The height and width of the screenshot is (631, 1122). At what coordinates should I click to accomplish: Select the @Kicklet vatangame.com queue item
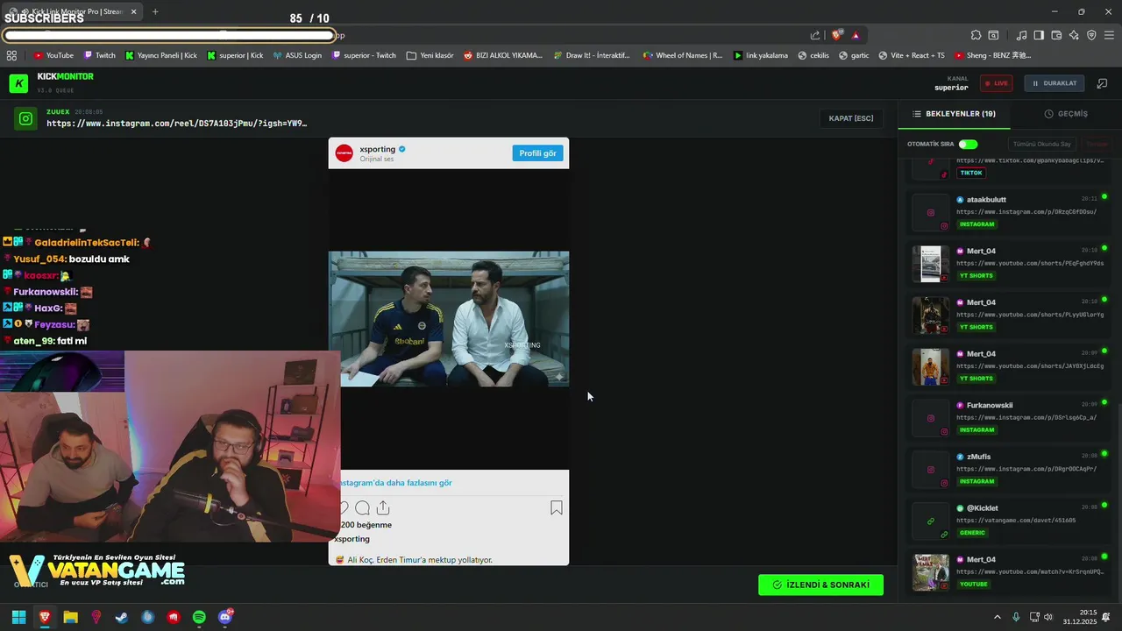[1010, 521]
